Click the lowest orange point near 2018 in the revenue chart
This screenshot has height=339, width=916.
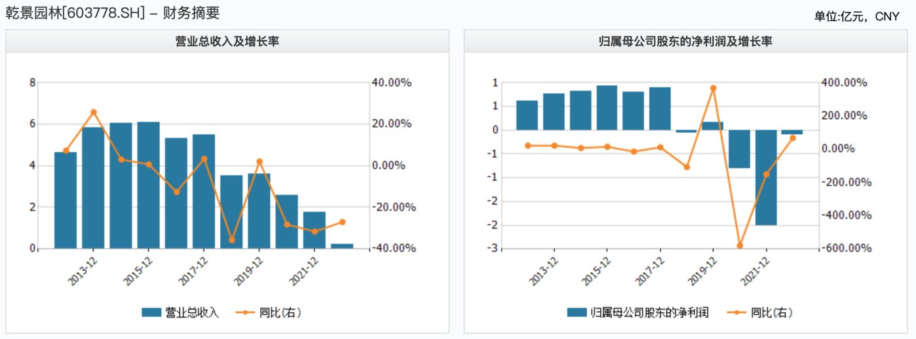tap(231, 240)
